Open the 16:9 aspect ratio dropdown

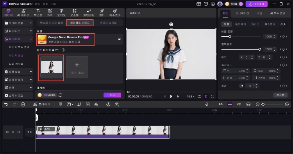tap(191, 96)
